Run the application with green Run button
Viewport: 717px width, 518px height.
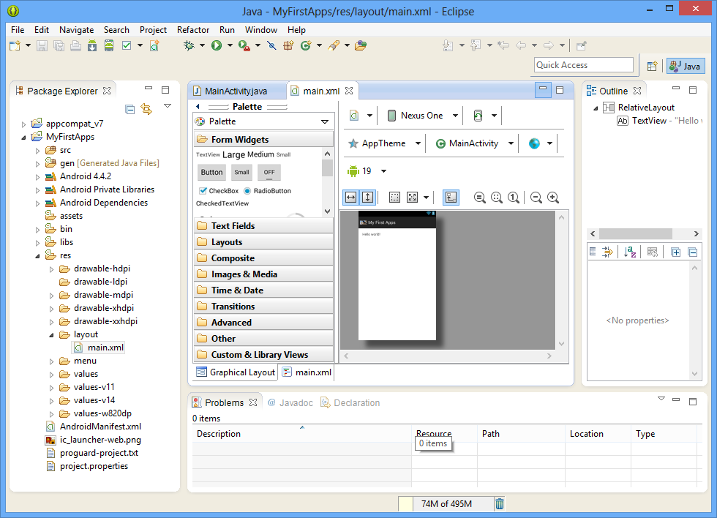(217, 45)
